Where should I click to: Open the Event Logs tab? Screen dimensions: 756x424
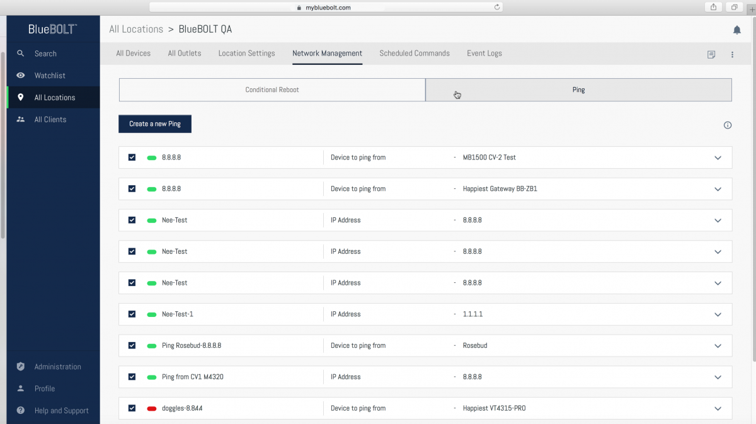(x=484, y=54)
